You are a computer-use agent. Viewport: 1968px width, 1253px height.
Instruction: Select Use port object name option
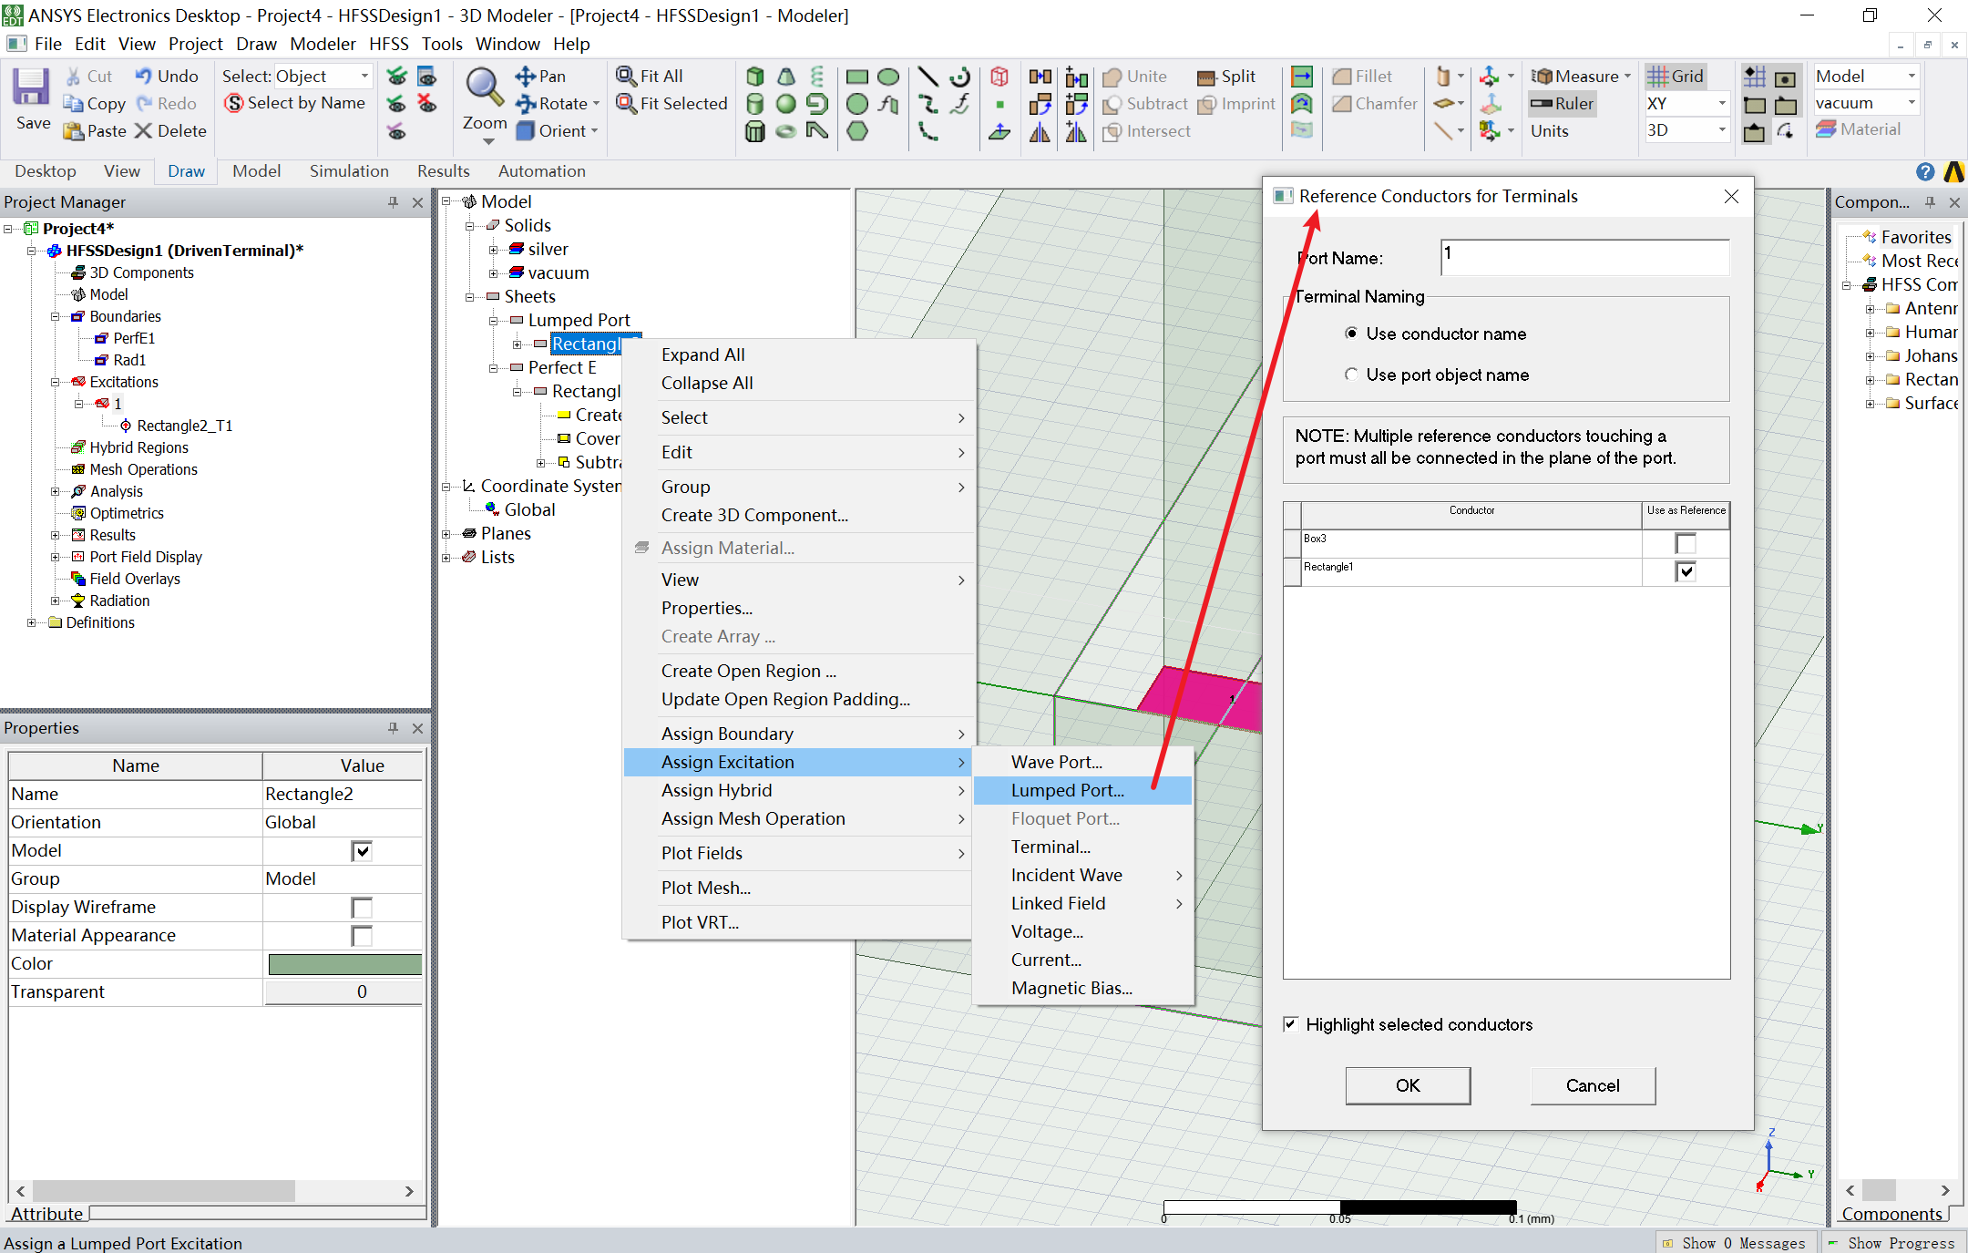1351,375
